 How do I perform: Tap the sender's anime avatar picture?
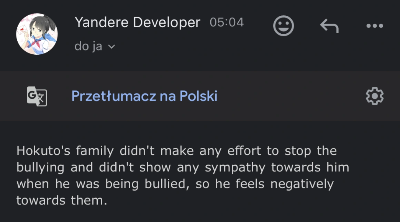37,34
